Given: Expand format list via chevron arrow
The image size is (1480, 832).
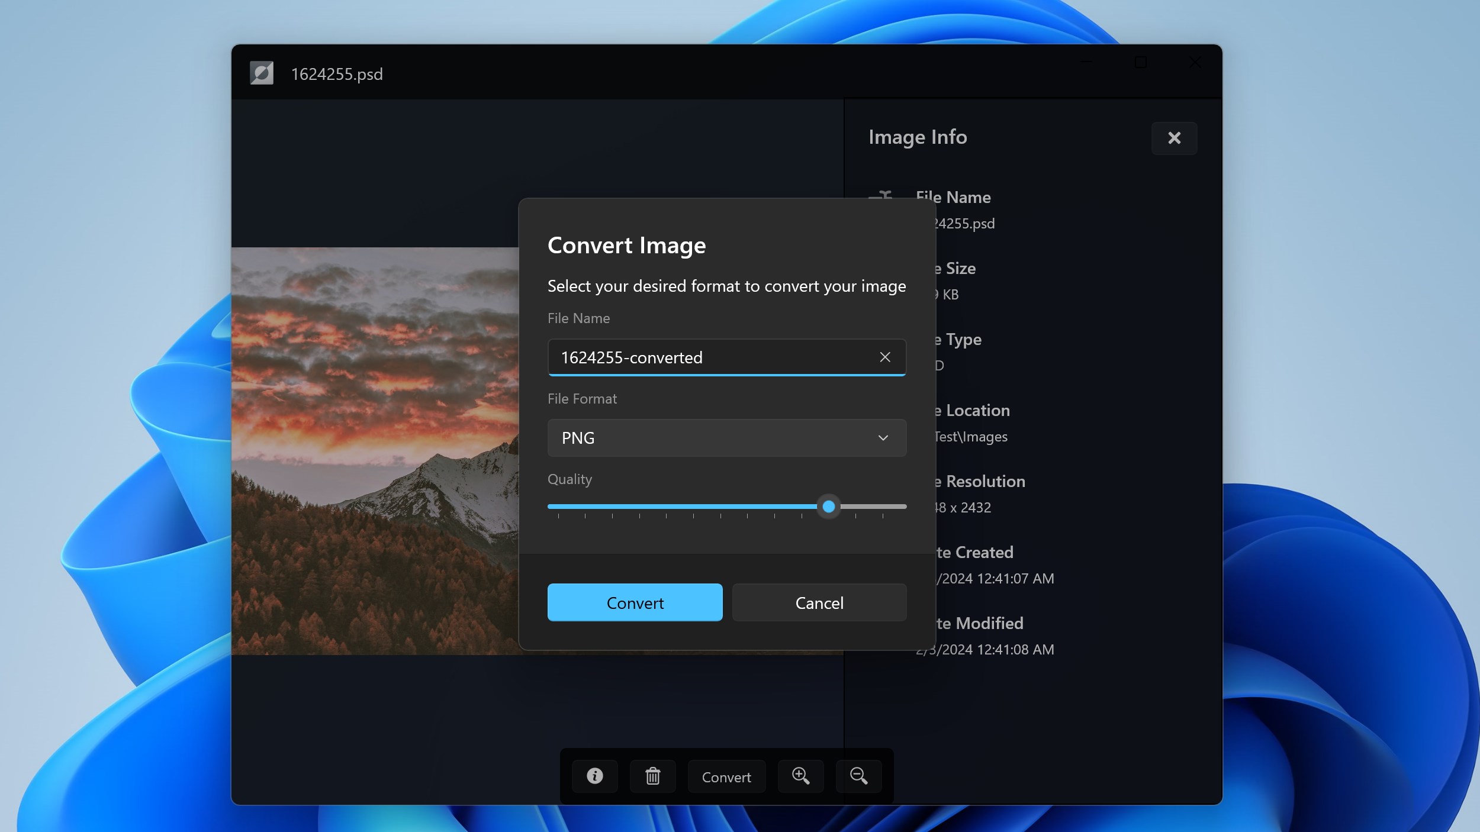Looking at the screenshot, I should pos(883,438).
